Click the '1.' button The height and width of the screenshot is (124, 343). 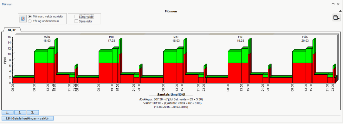click(x=7, y=112)
